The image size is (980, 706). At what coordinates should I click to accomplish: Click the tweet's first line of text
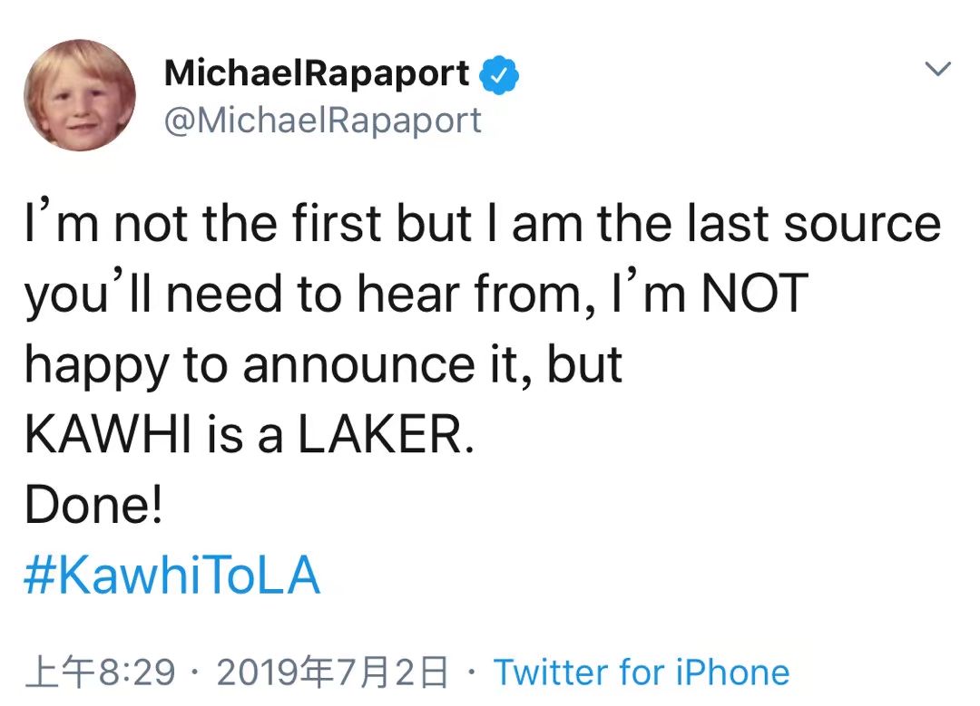coord(482,224)
